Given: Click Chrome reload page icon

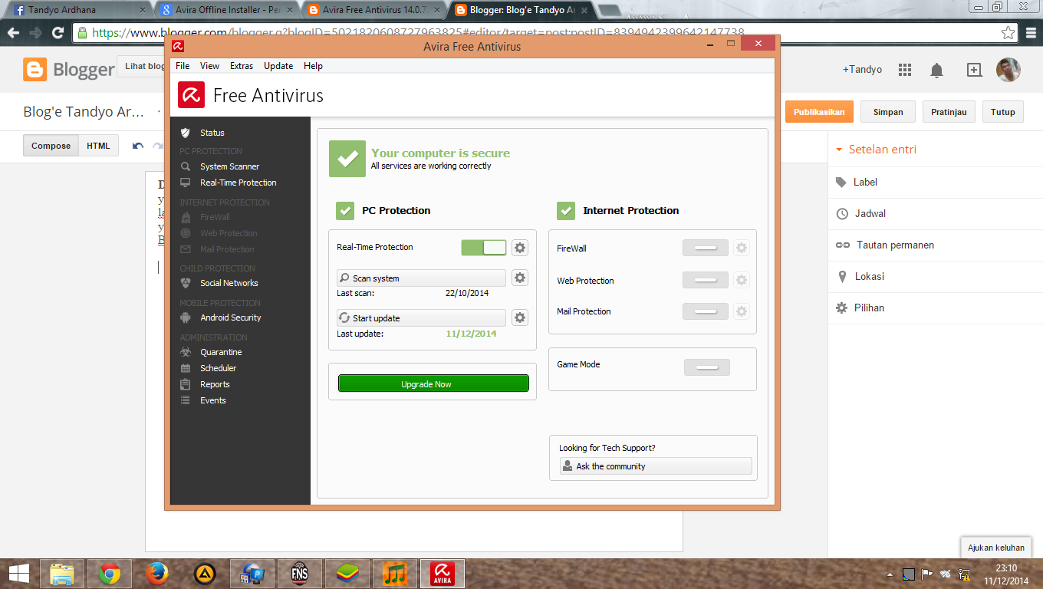Looking at the screenshot, I should [x=58, y=33].
